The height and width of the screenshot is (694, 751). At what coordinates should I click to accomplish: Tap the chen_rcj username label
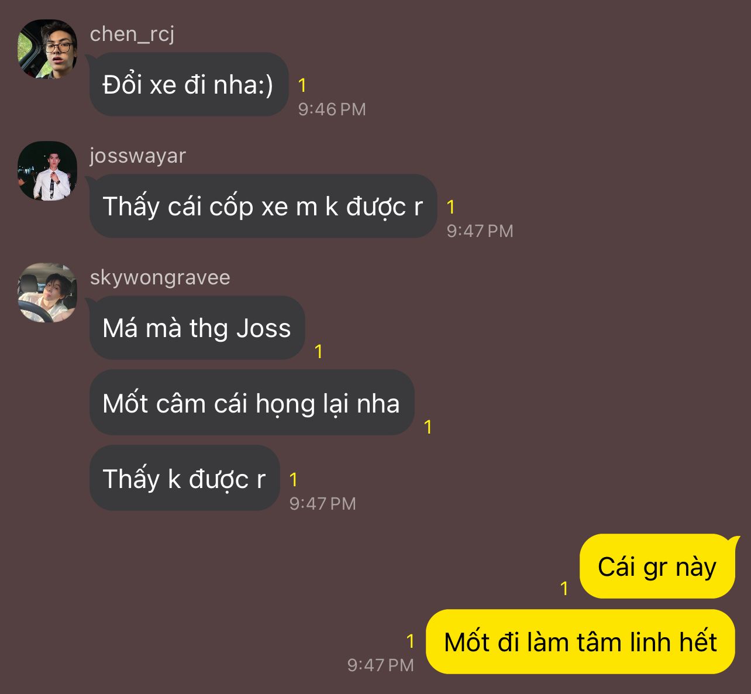[132, 35]
